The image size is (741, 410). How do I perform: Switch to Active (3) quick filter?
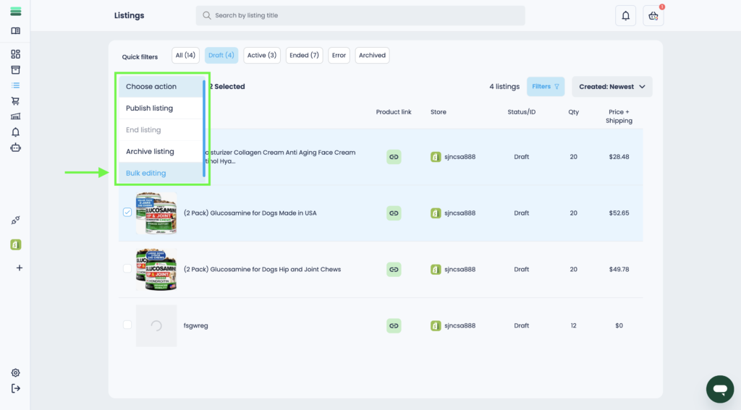[261, 56]
